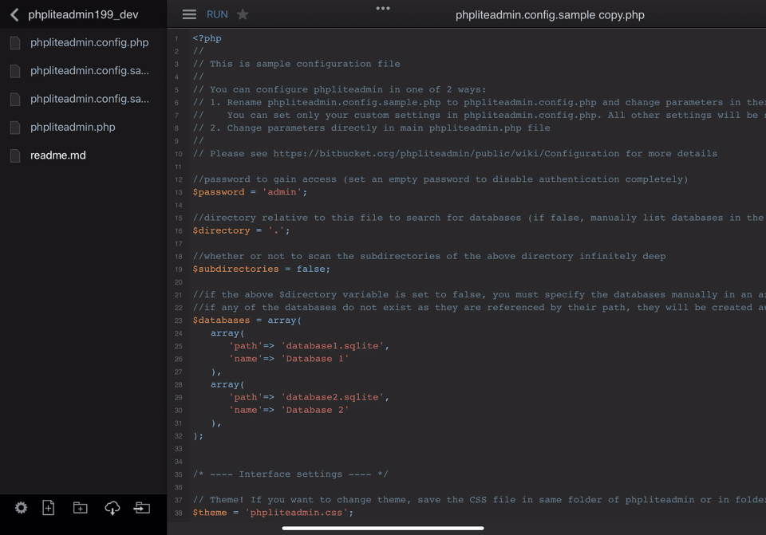Click the password comment on line 12
766x535 pixels.
click(440, 179)
